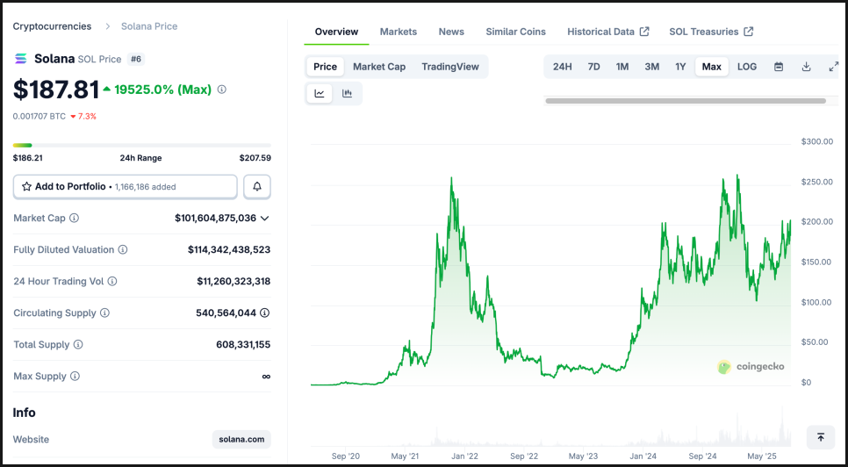Expand Market Cap dropdown chevron
The image size is (848, 467).
265,219
